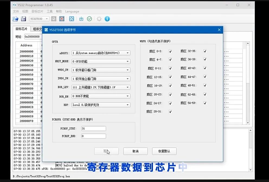Click the PCROP_STRT input field
Viewport: 269px width, 182px height.
[x=94, y=129]
